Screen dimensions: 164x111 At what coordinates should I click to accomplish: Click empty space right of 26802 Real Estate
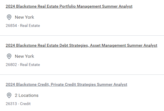[102, 65]
